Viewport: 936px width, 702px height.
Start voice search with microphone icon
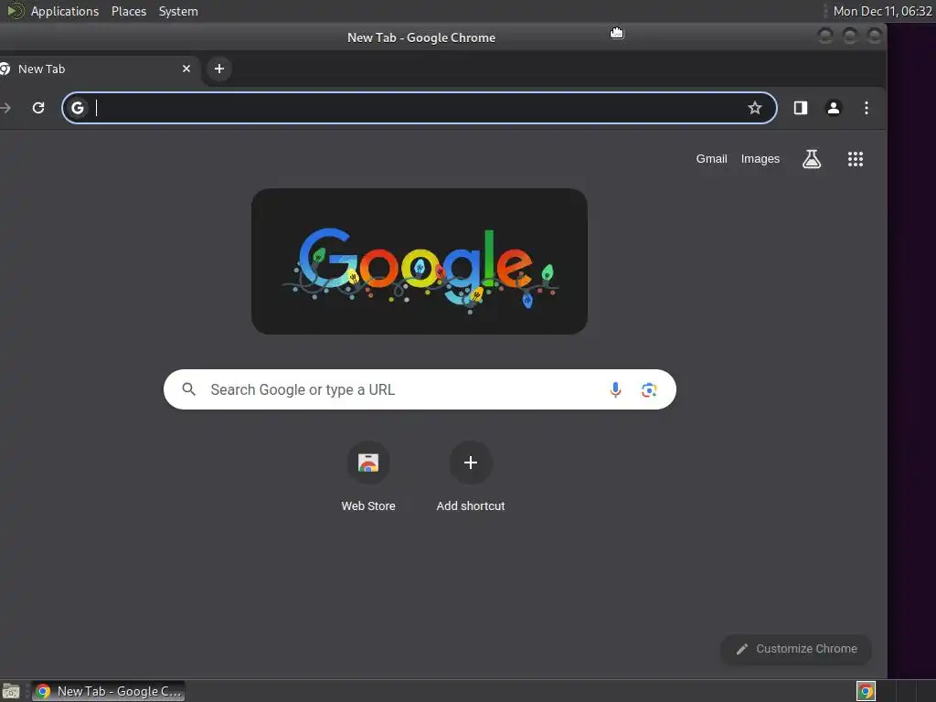(x=615, y=389)
